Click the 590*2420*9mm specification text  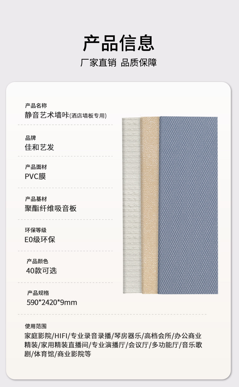[x=52, y=302]
